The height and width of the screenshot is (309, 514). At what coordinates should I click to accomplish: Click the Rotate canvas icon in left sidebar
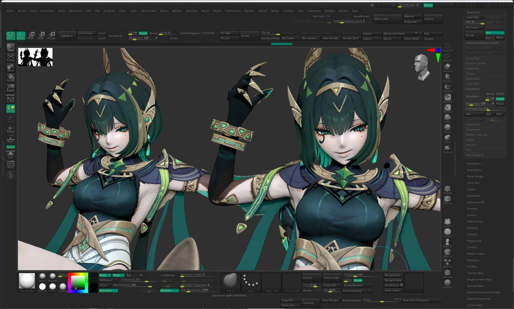click(11, 78)
